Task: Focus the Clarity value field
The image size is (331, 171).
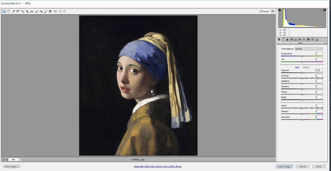Action: click(319, 105)
